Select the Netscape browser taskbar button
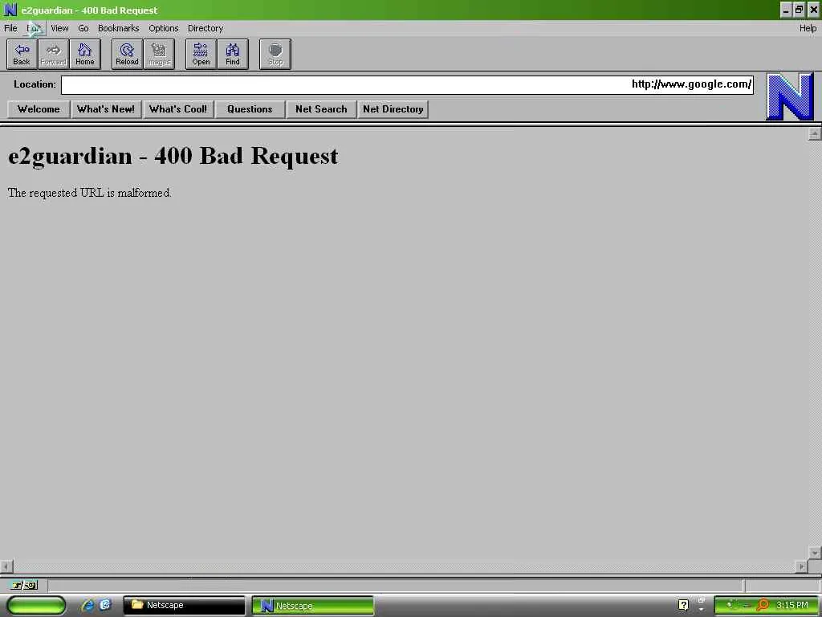This screenshot has height=617, width=822. tap(313, 606)
